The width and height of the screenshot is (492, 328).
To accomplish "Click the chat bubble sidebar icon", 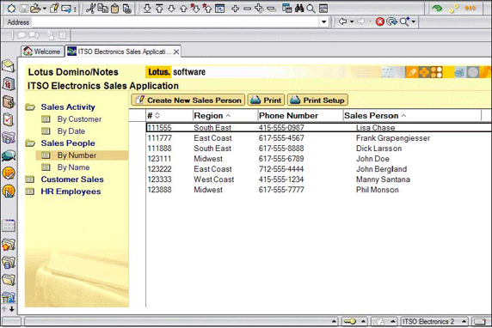I will coord(9,155).
